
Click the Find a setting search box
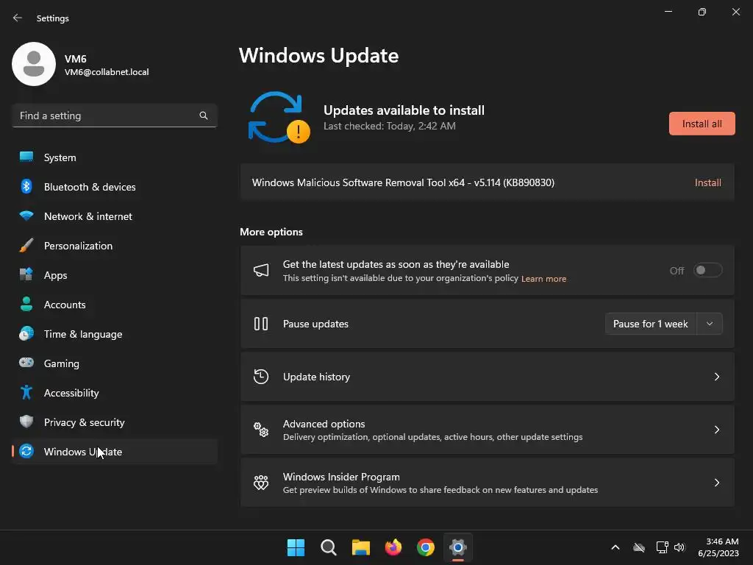(x=115, y=116)
